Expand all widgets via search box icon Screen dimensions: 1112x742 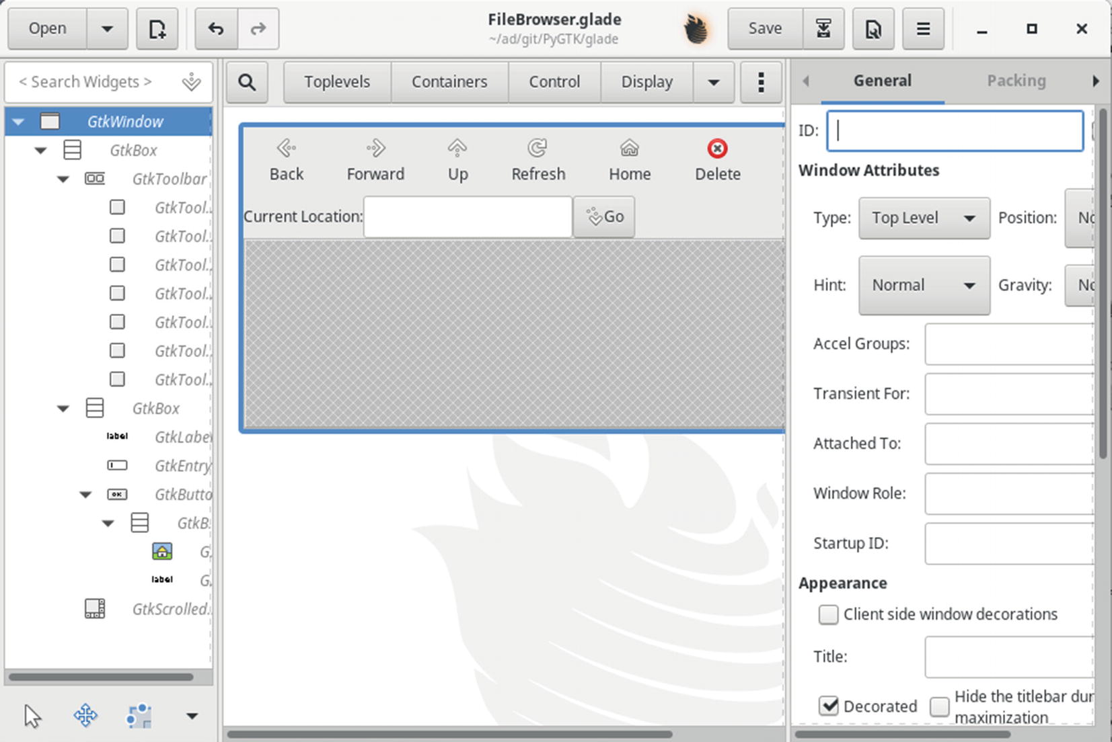(x=192, y=82)
